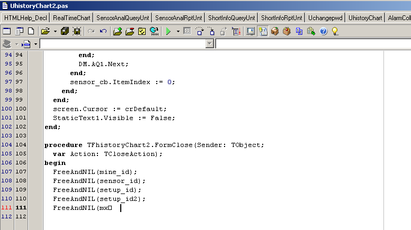Switch to the RealTimeChart tab
This screenshot has width=411, height=230.
click(72, 17)
